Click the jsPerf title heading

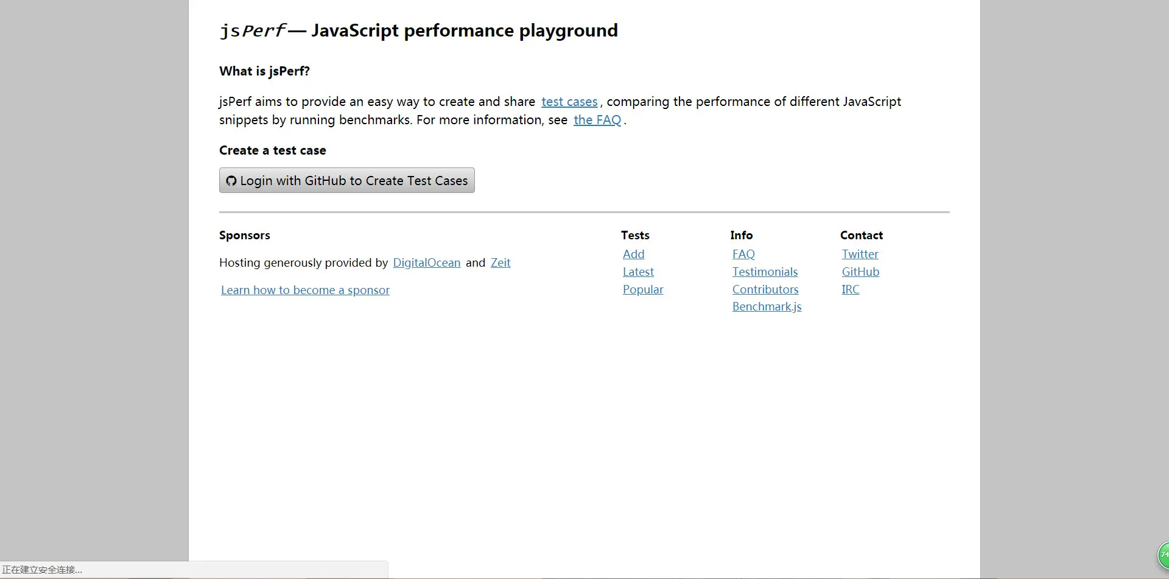click(x=418, y=30)
